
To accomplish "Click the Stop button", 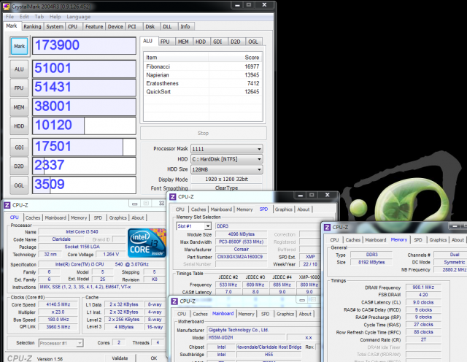I will (x=203, y=133).
